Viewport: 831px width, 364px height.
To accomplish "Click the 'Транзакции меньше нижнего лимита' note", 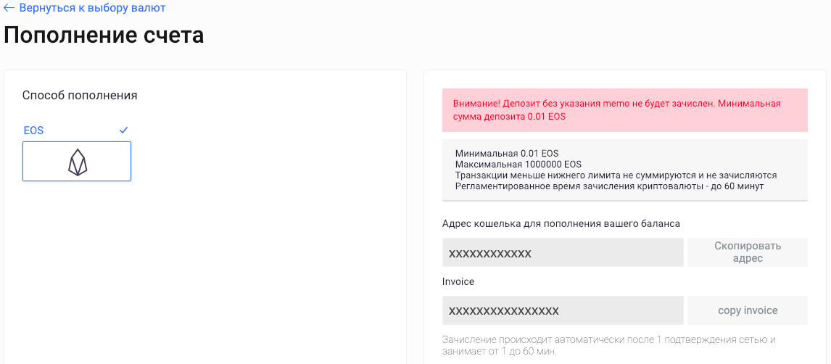I will pos(616,175).
